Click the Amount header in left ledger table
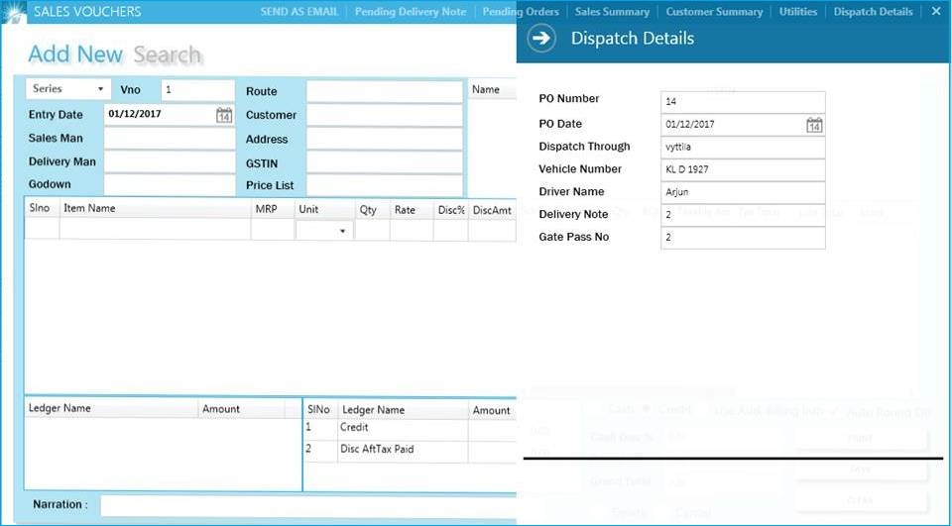Viewport: 952px width, 526px height. tap(241, 409)
